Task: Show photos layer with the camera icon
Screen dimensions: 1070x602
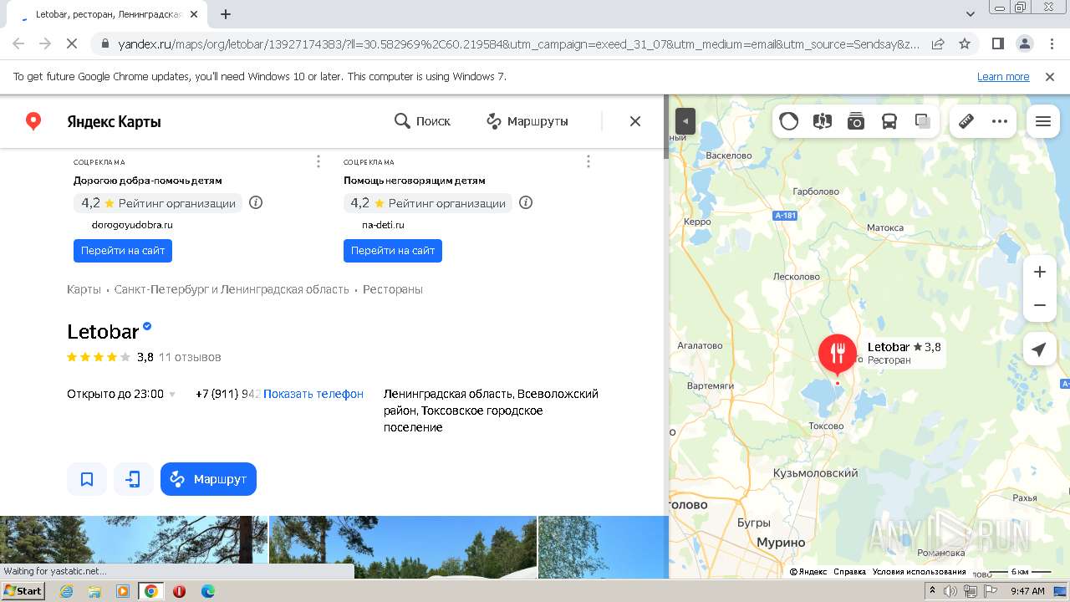Action: pyautogui.click(x=856, y=121)
